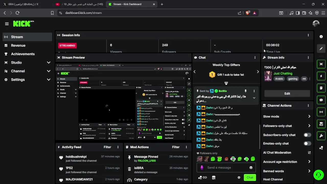Show previous Weekly Top Gifters slide
The image size is (327, 184).
click(195, 72)
